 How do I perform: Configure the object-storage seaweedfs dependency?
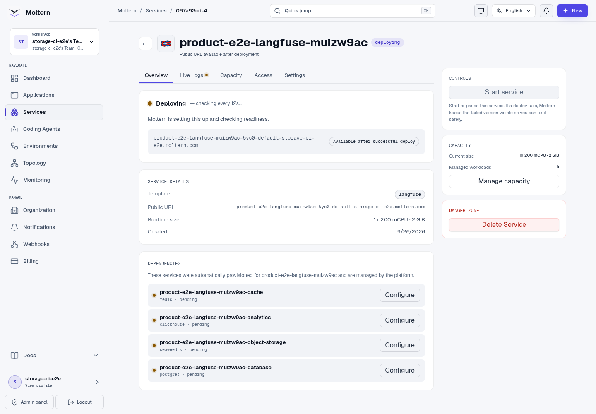[400, 345]
